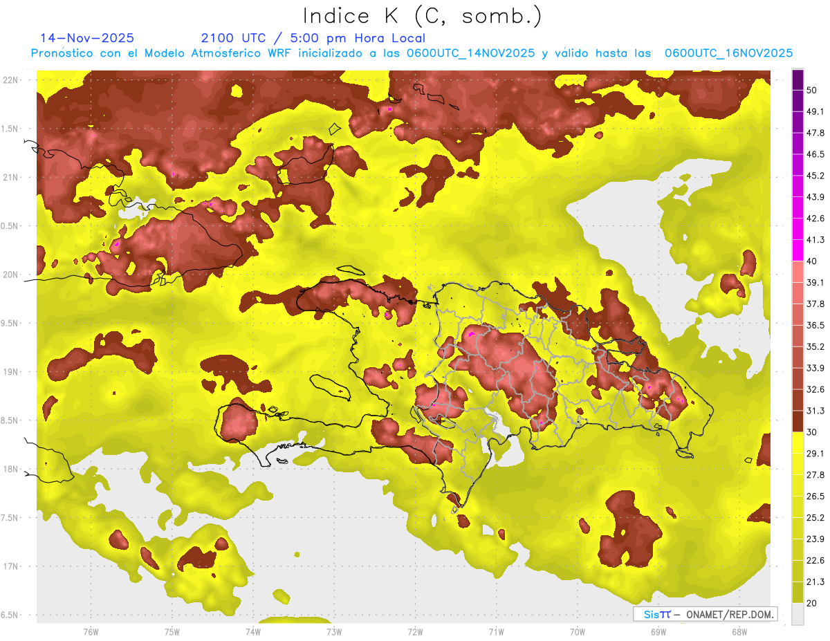This screenshot has height=641, width=830.
Task: Click the '42.6' color bar label
Action: point(815,219)
